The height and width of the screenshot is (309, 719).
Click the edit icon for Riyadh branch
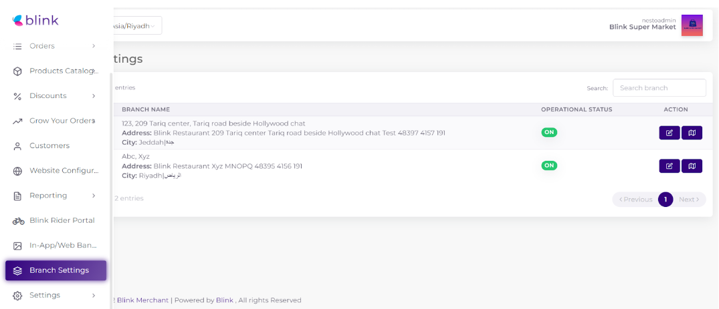point(669,166)
